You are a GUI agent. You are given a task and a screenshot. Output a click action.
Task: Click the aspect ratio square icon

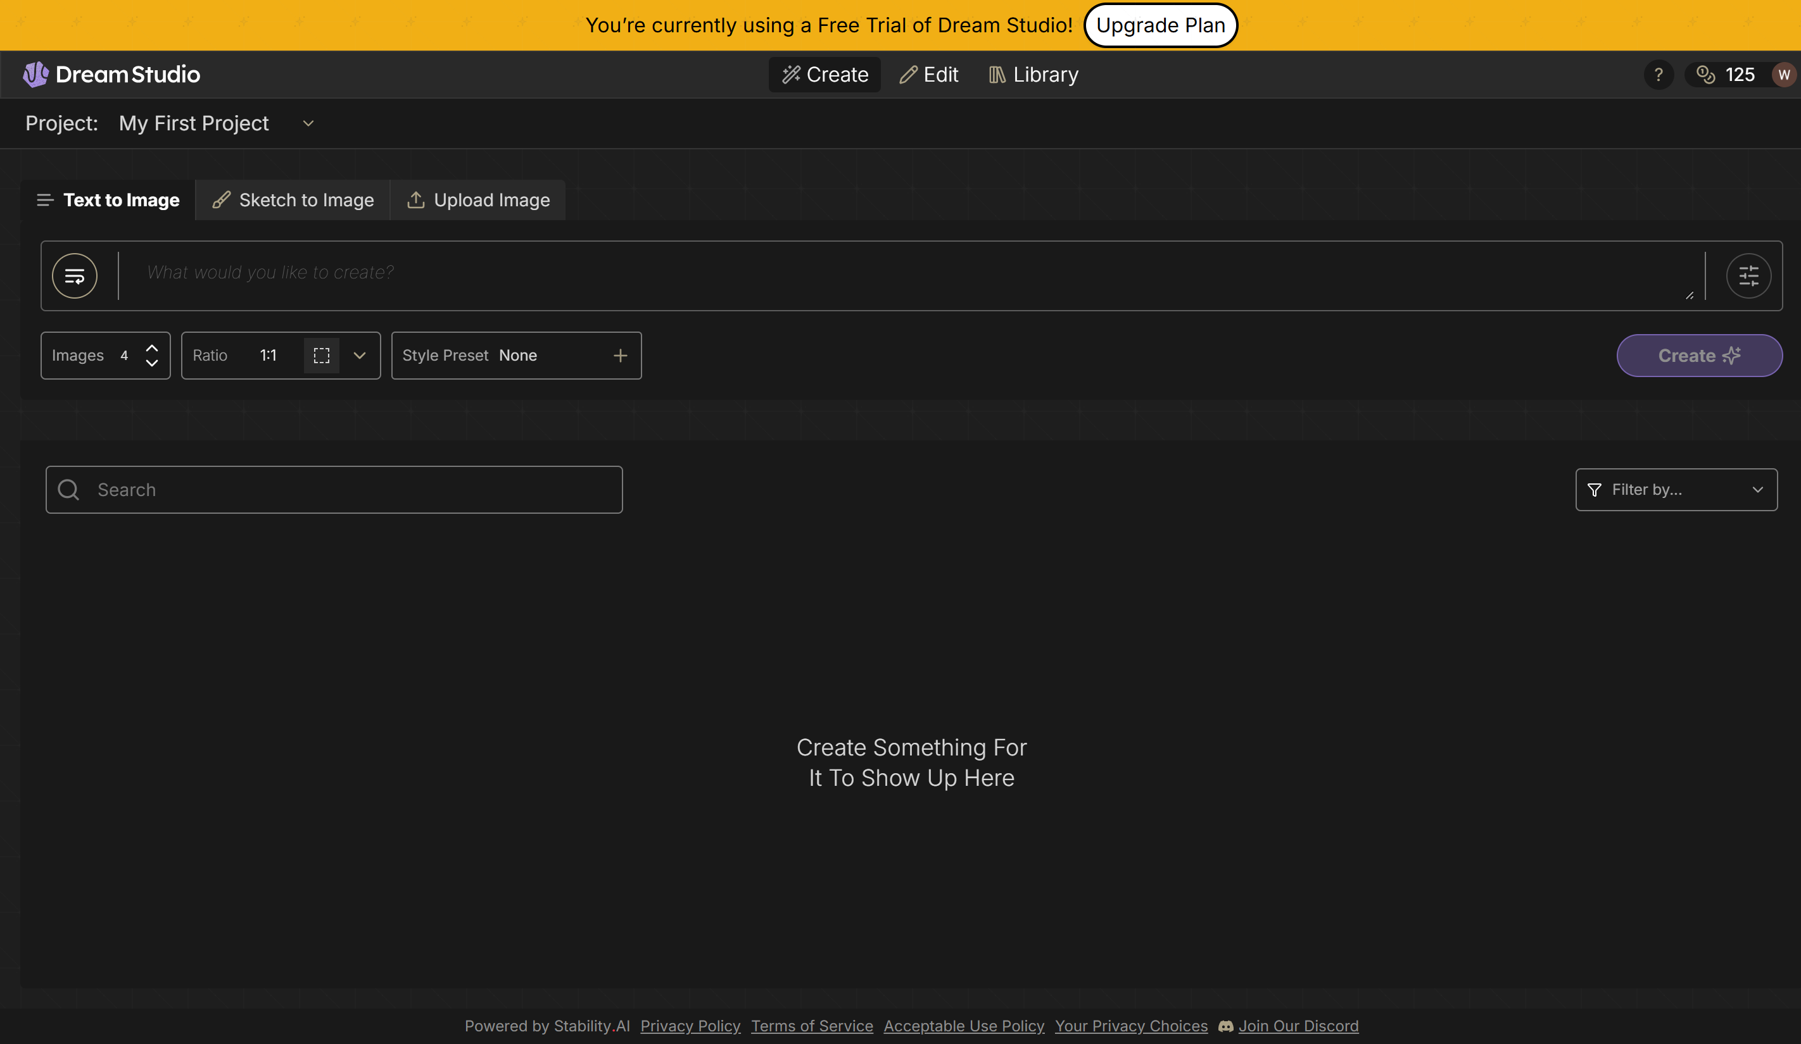click(322, 355)
